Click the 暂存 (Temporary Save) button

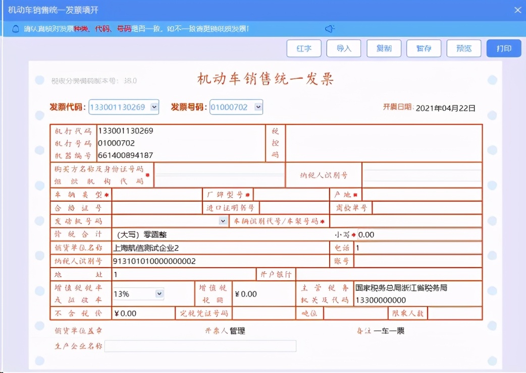[x=424, y=48]
